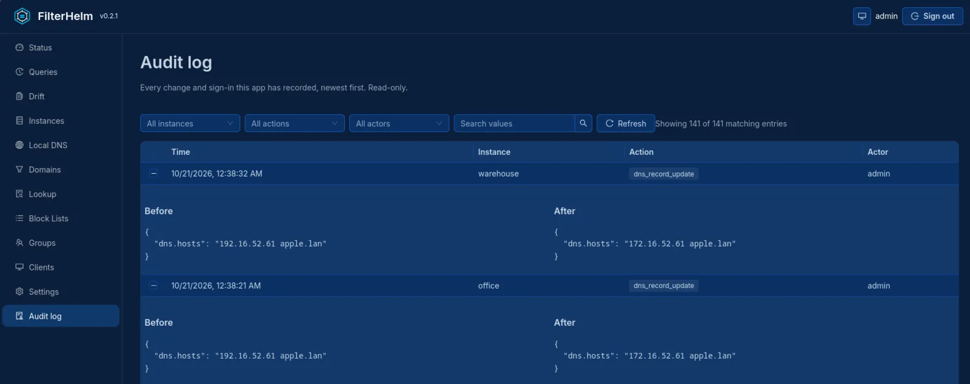Click the Queries clock icon in sidebar

(x=19, y=71)
